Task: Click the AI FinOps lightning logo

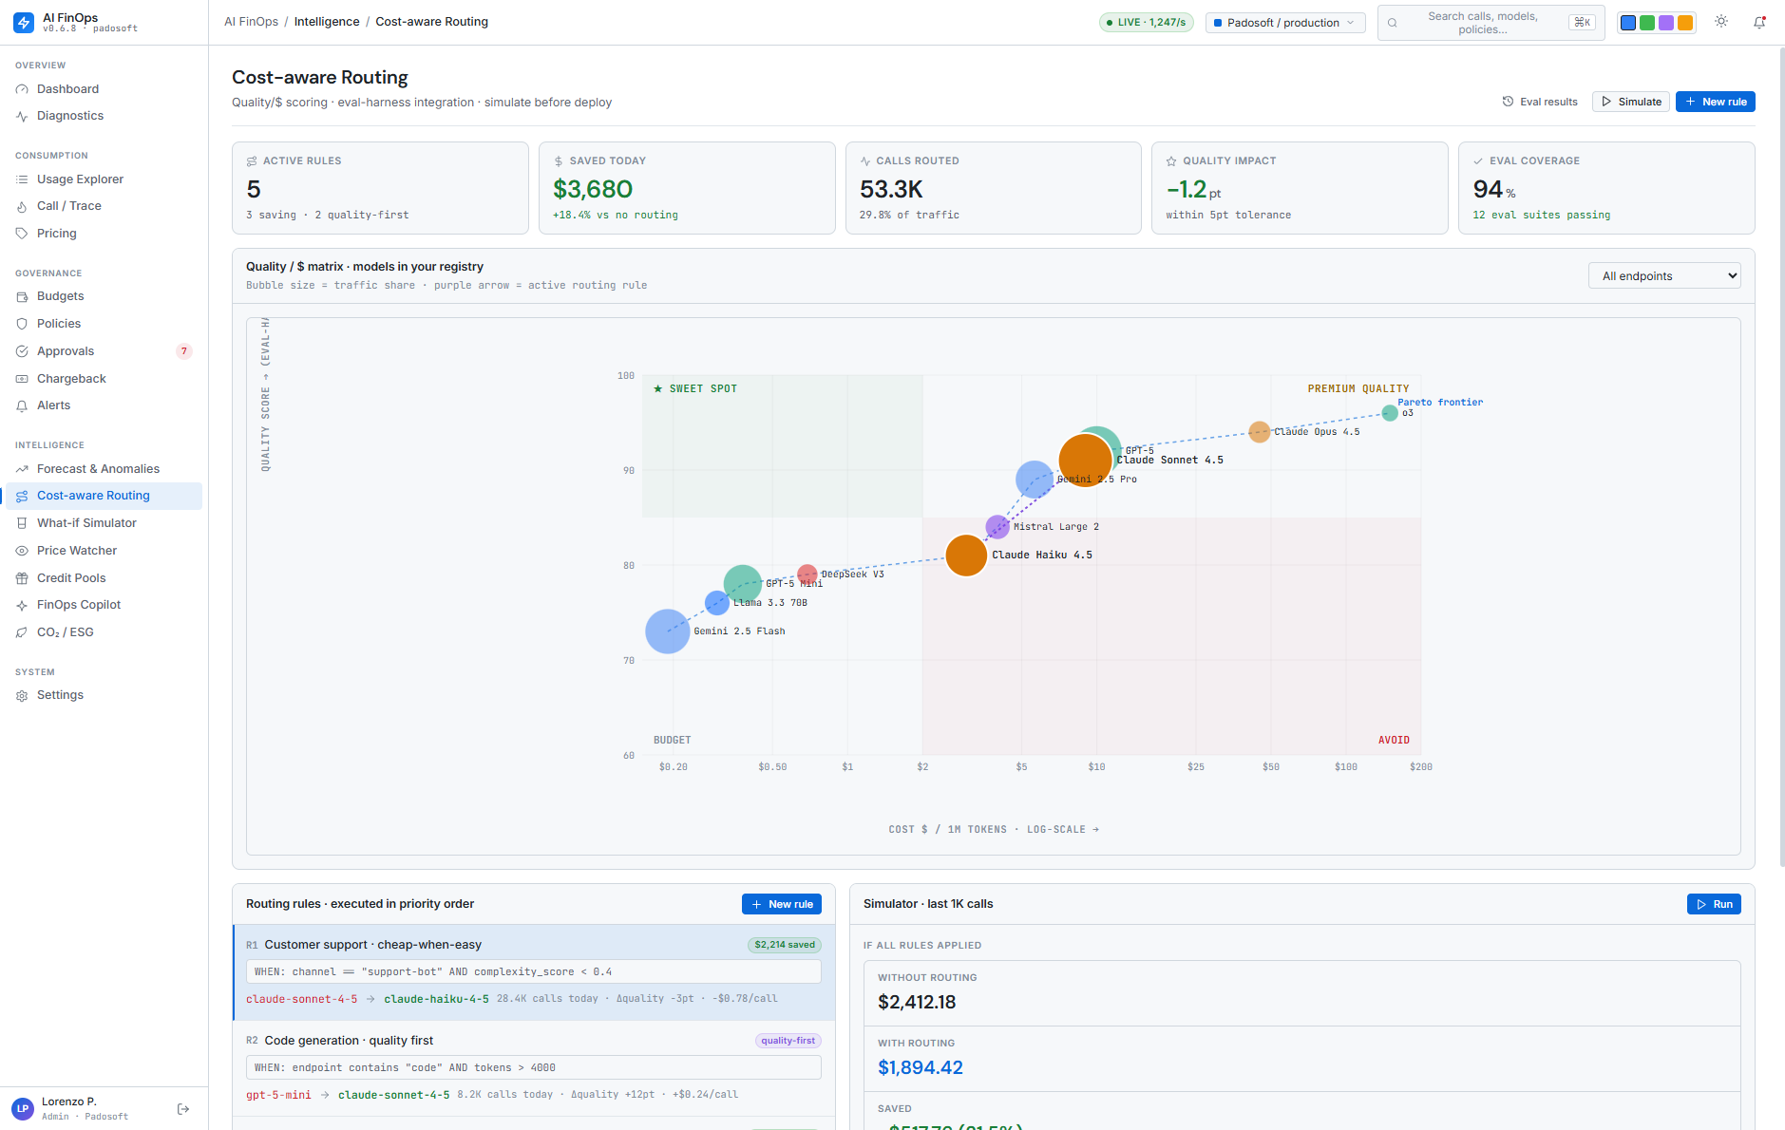Action: tap(23, 22)
